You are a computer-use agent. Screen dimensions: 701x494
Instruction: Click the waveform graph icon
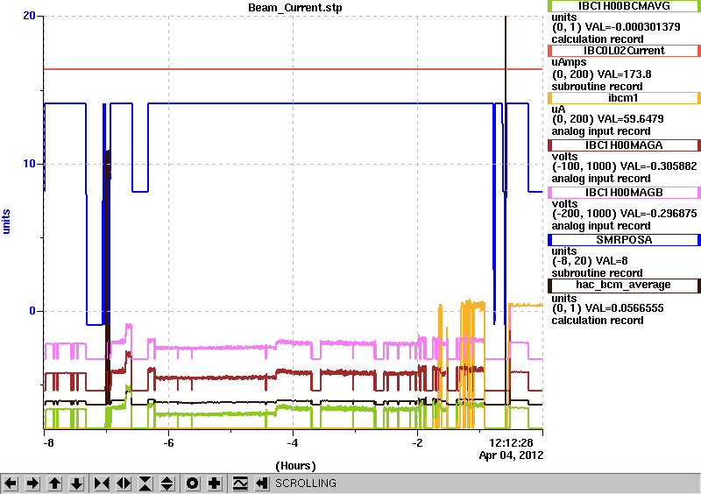tap(240, 483)
